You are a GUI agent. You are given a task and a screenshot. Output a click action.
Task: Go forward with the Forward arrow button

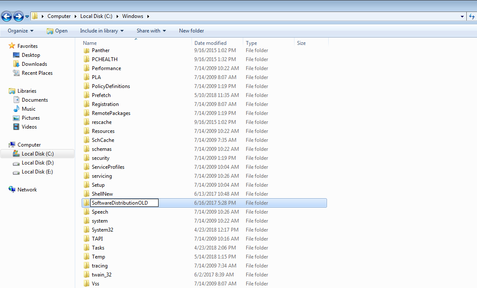(x=18, y=16)
